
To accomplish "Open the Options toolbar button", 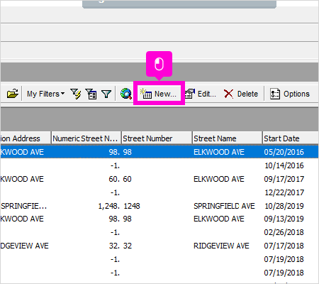I will 290,94.
